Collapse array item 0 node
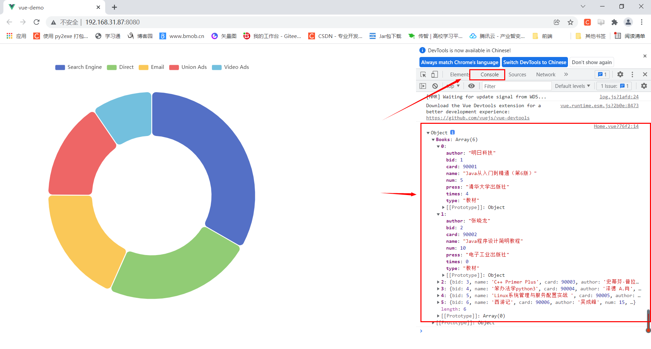 pos(438,146)
